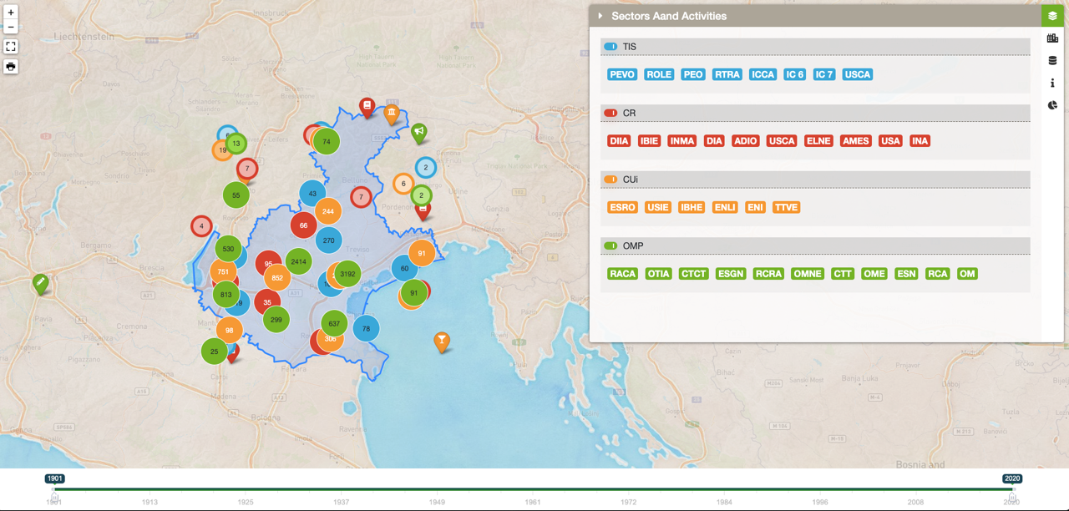This screenshot has width=1069, height=511.
Task: Select the buildings/city icon in the sidebar
Action: (1052, 38)
